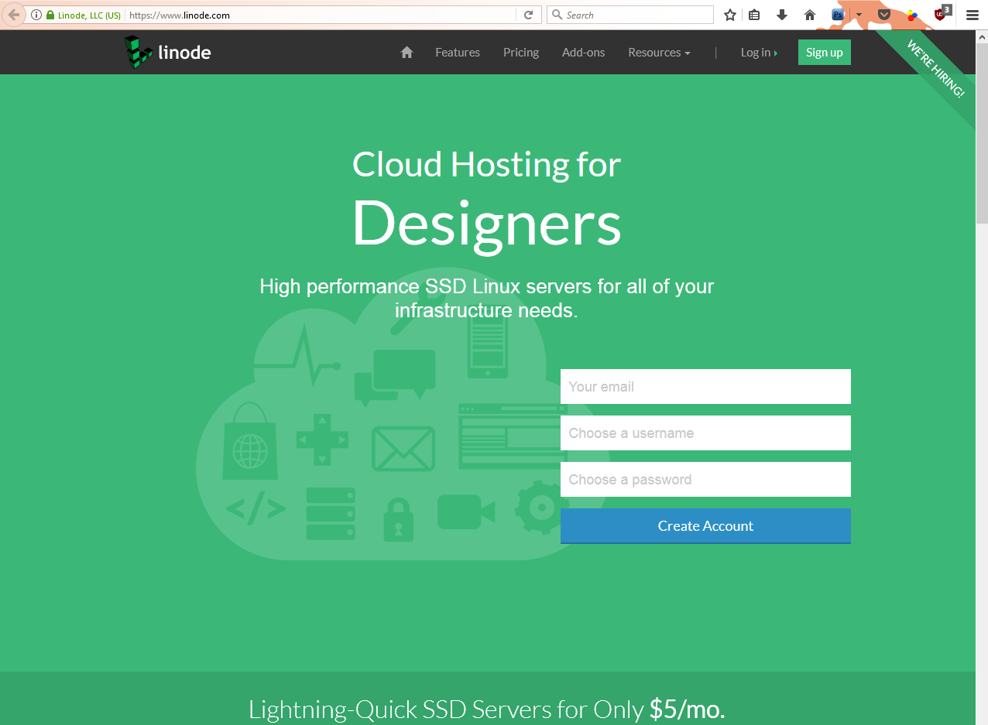This screenshot has width=988, height=725.
Task: Go back with the browser back arrow
Action: (13, 15)
